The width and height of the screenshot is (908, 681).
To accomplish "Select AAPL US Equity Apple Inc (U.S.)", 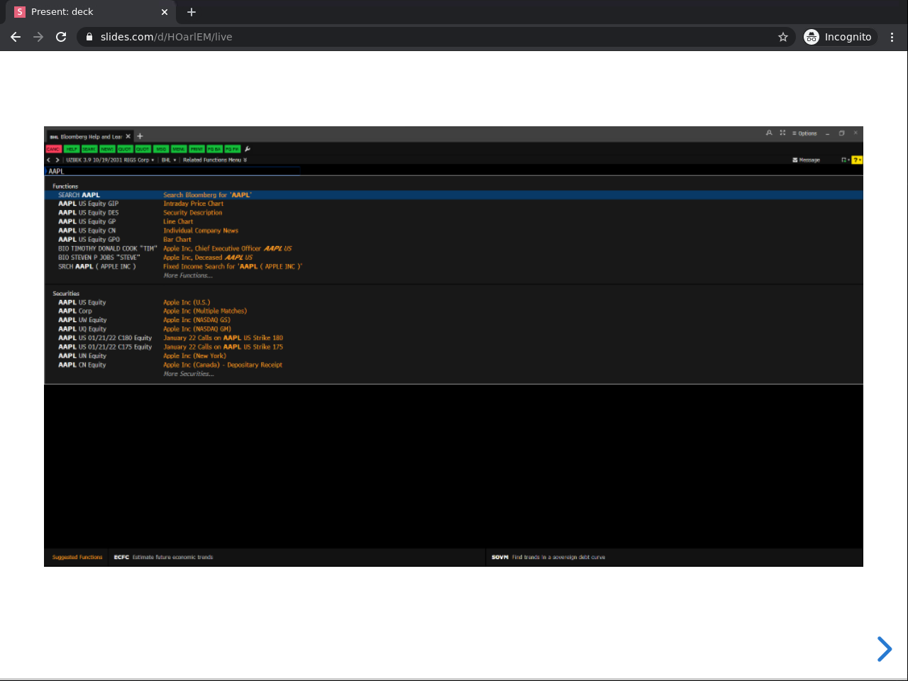I will tap(454, 302).
